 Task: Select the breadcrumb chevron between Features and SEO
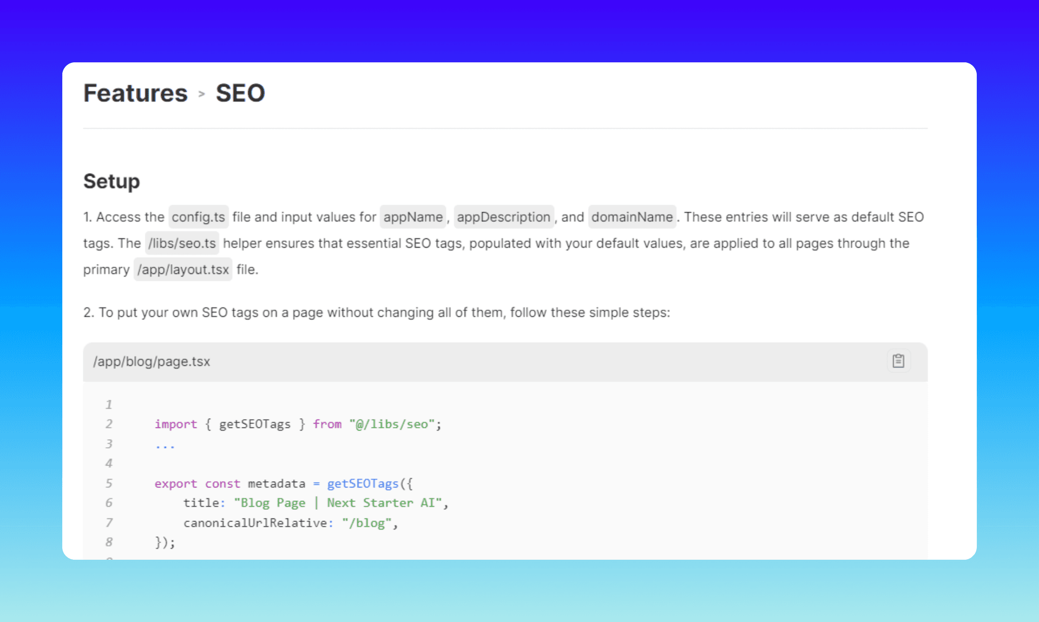201,93
